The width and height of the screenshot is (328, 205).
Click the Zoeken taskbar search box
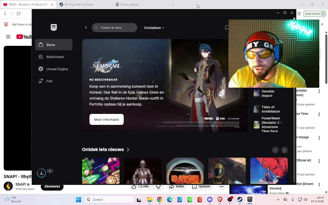(x=109, y=200)
